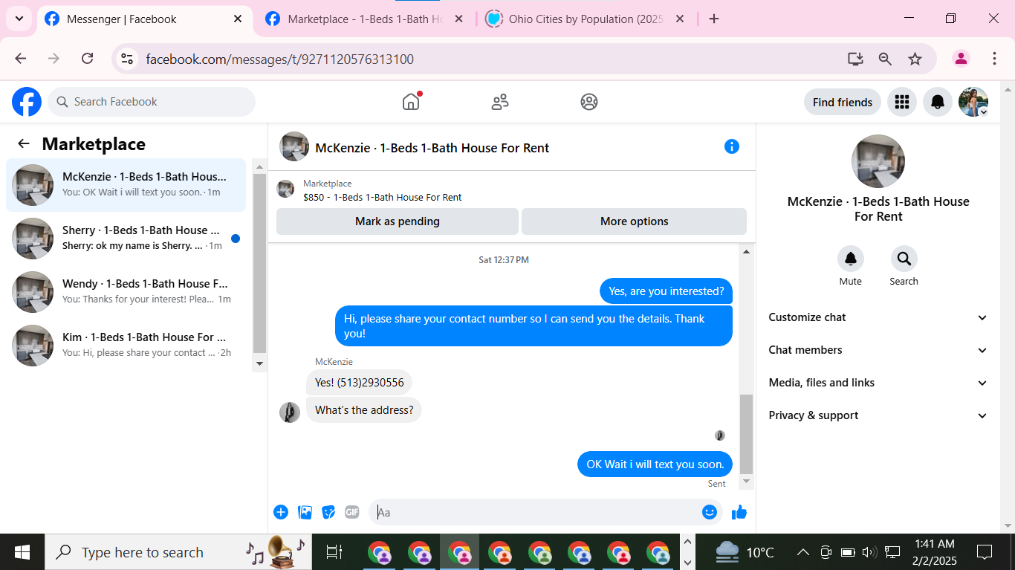This screenshot has width=1015, height=570.
Task: Close the Marketplace browser tab
Action: tap(459, 19)
